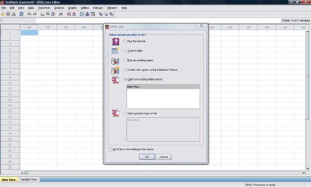Select row header number 10
Image resolution: width=311 pixels, height=187 pixels.
[10, 83]
